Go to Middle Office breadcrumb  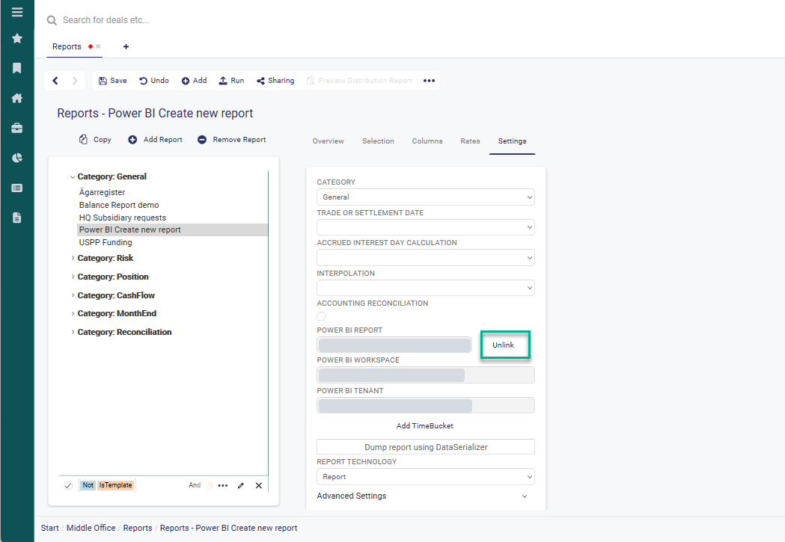click(91, 528)
